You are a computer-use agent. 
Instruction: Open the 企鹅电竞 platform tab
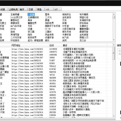click(13, 9)
